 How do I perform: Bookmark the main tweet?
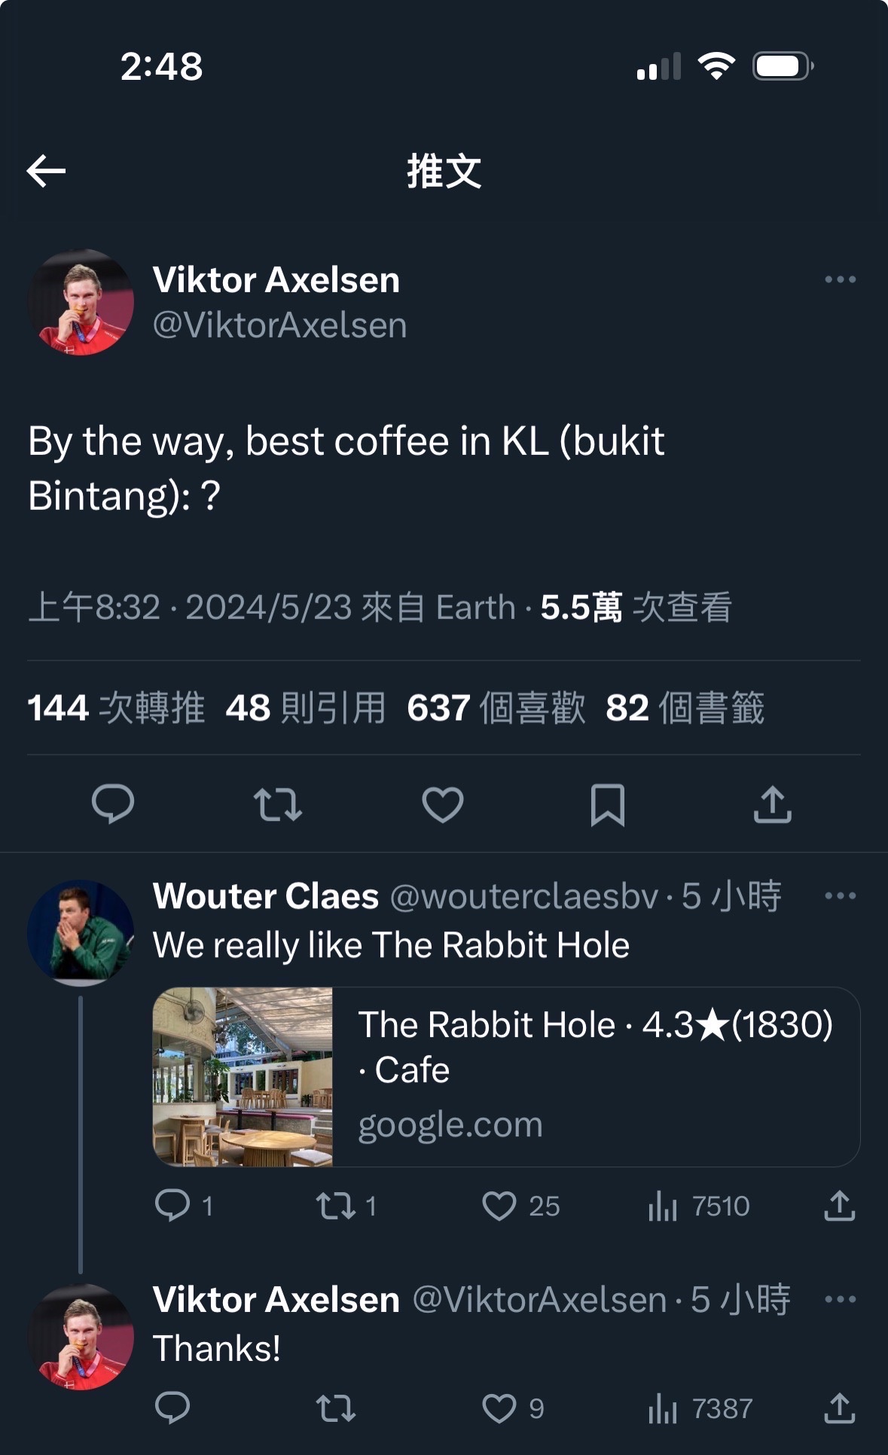(x=608, y=804)
